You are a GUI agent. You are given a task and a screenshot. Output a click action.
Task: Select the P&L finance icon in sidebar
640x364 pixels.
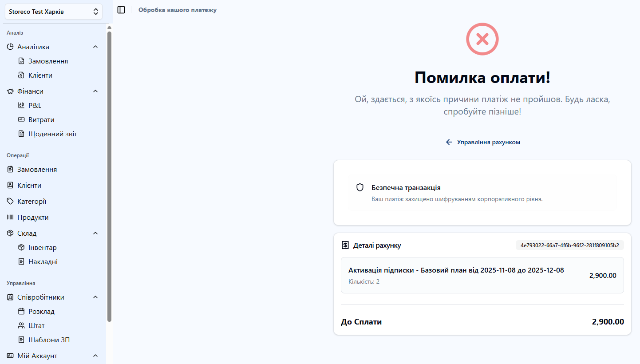21,105
